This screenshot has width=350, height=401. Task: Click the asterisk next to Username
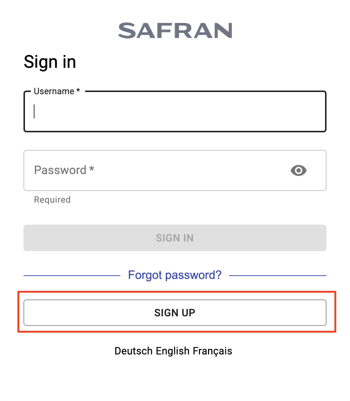pos(78,91)
